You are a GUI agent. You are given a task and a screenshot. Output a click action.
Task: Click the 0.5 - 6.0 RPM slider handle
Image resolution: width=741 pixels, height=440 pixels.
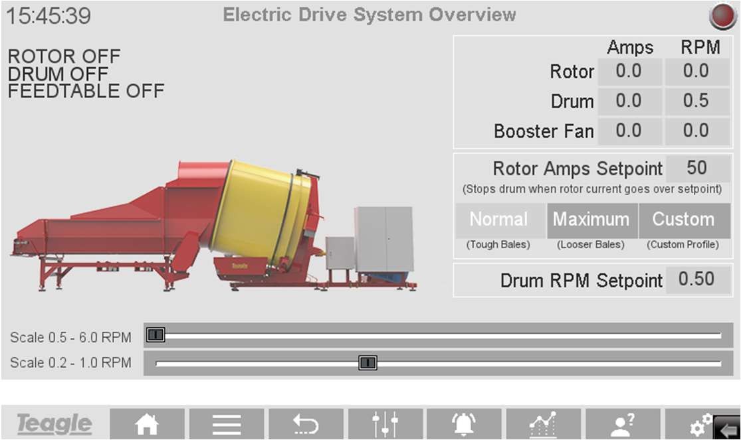coord(156,336)
